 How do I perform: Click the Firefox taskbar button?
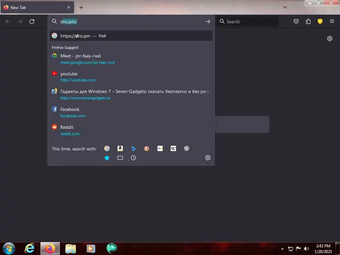tap(50, 248)
